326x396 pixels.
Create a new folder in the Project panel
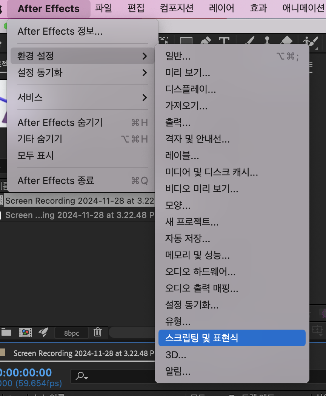7,333
